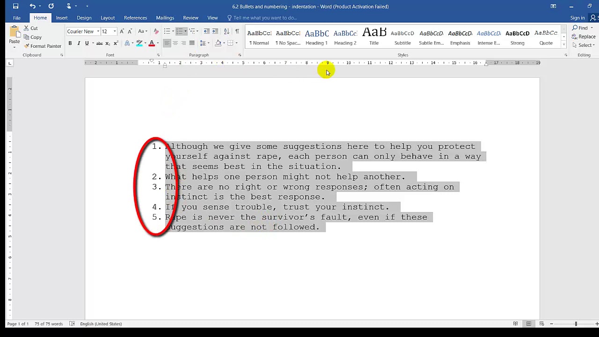Viewport: 599px width, 337px height.
Task: Apply the Title style
Action: point(374,37)
